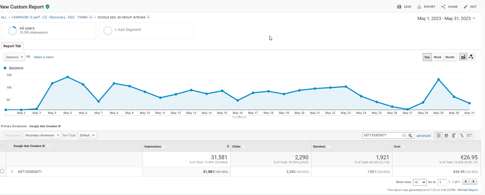The width and height of the screenshot is (485, 195).
Task: Select the Performance bar view icon
Action: [454, 136]
